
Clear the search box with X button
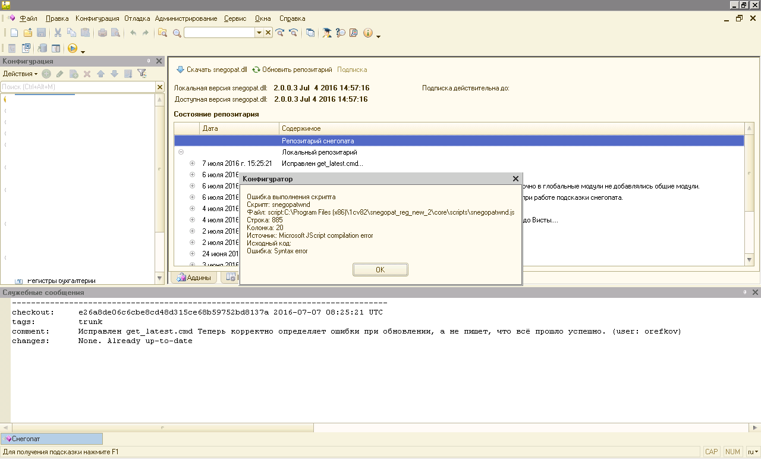pos(268,33)
